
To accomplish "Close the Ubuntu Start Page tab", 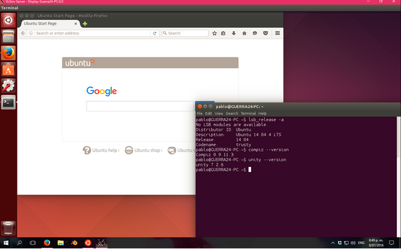I will click(x=76, y=24).
